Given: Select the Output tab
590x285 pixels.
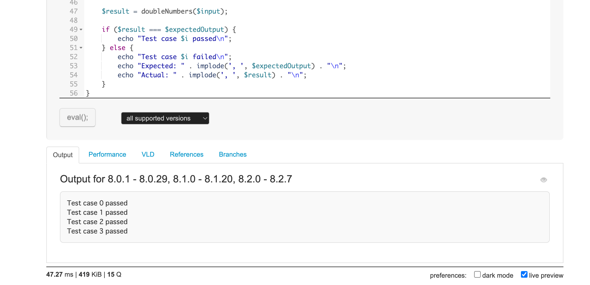Looking at the screenshot, I should [63, 155].
